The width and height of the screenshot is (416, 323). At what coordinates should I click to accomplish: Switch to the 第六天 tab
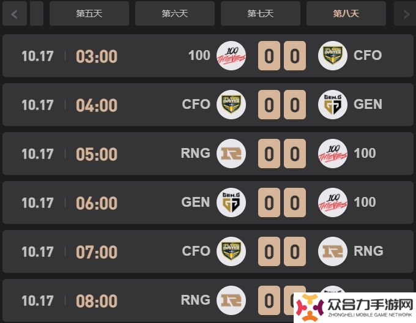click(x=175, y=13)
